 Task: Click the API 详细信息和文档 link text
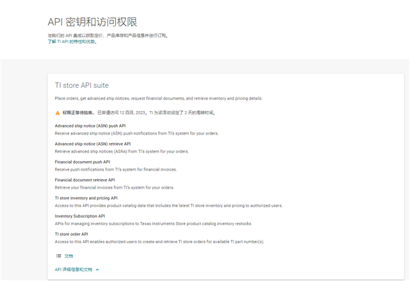[x=74, y=269]
